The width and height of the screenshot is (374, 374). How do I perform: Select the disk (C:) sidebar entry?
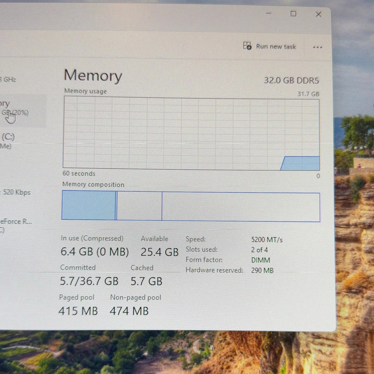click(x=8, y=141)
